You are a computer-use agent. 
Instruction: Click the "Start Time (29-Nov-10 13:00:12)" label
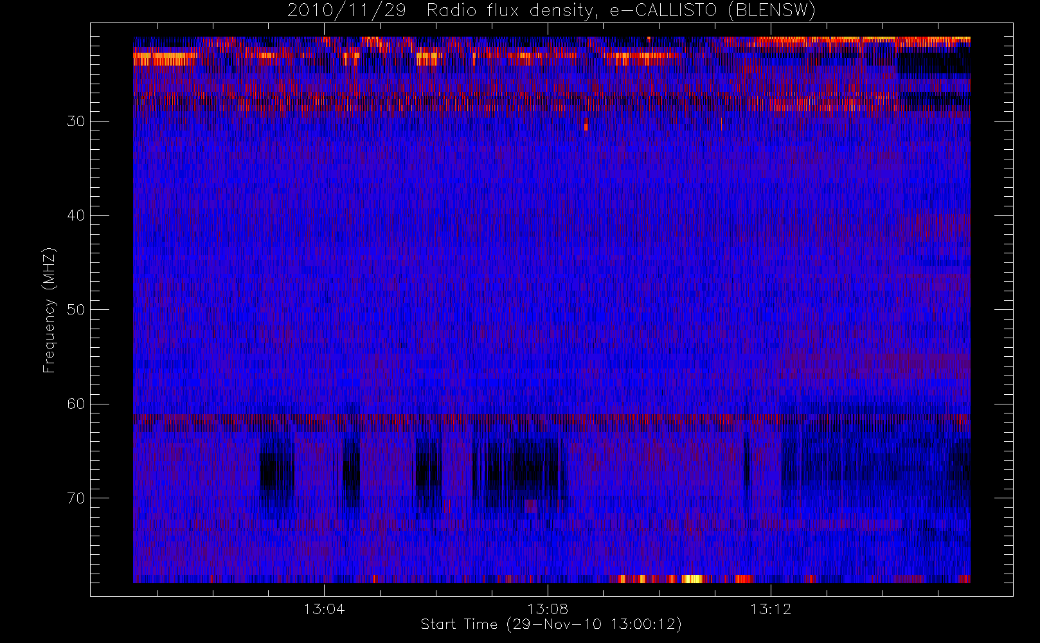click(x=551, y=624)
